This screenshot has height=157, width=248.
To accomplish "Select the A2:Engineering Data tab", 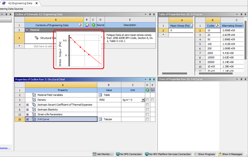I will (20, 3).
